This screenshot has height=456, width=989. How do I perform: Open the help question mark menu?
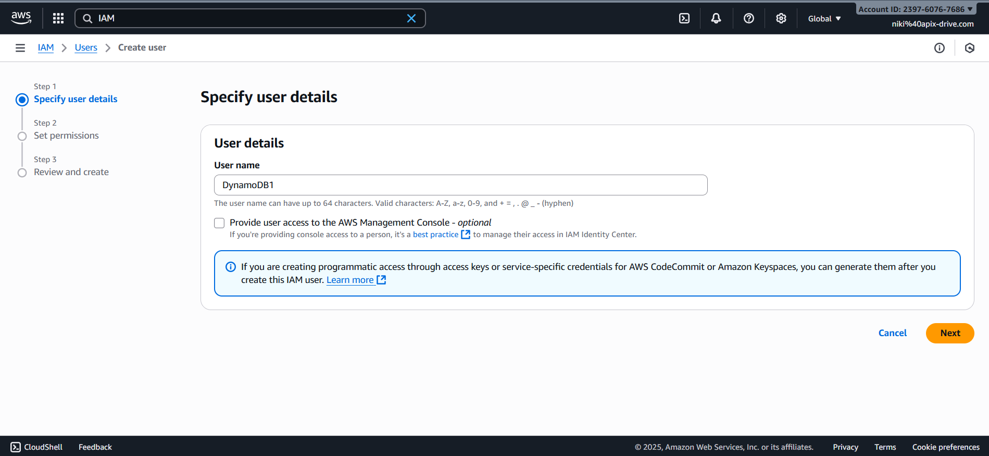748,18
